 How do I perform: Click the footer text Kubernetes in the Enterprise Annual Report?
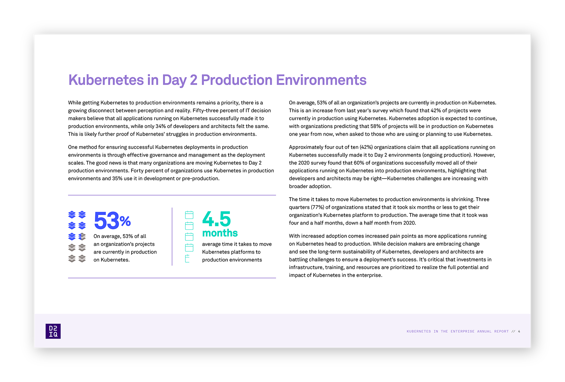click(x=457, y=331)
